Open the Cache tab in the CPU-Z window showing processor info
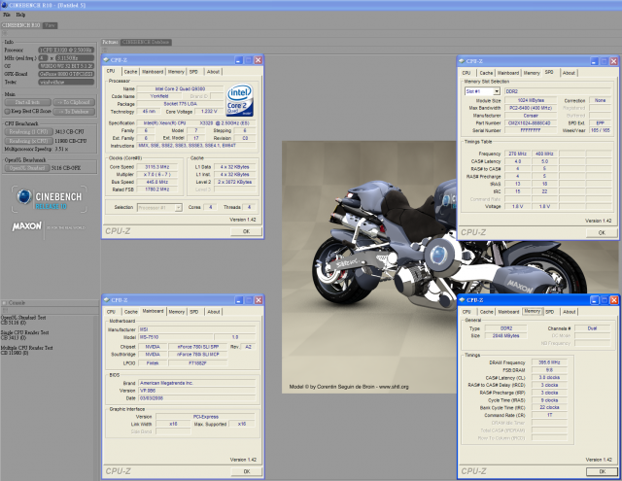The image size is (622, 481). coord(130,72)
